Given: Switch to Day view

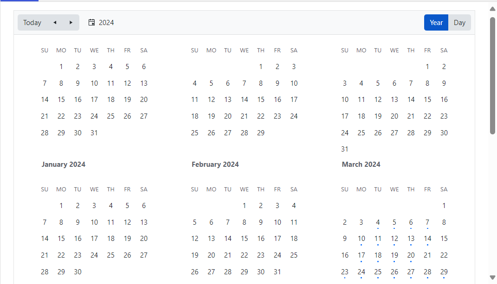Looking at the screenshot, I should [x=459, y=23].
